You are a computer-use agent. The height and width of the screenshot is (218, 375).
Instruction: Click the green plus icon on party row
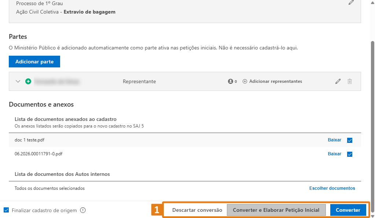coord(28,81)
